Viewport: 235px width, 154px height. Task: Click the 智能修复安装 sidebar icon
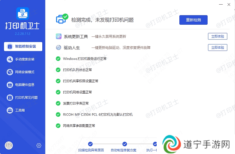[x=10, y=47]
